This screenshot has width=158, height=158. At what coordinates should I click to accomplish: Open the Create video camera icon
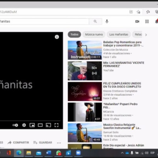[137, 21]
